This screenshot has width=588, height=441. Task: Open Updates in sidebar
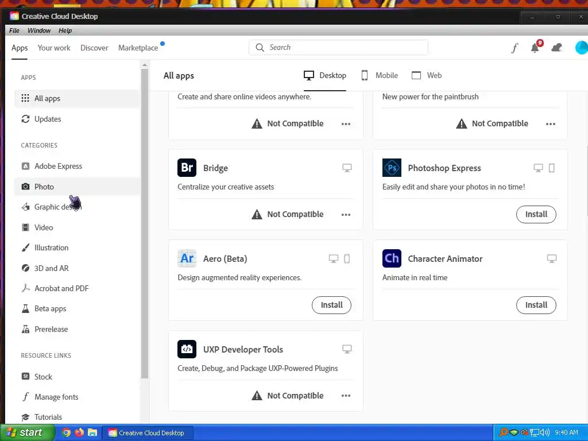coord(77,119)
